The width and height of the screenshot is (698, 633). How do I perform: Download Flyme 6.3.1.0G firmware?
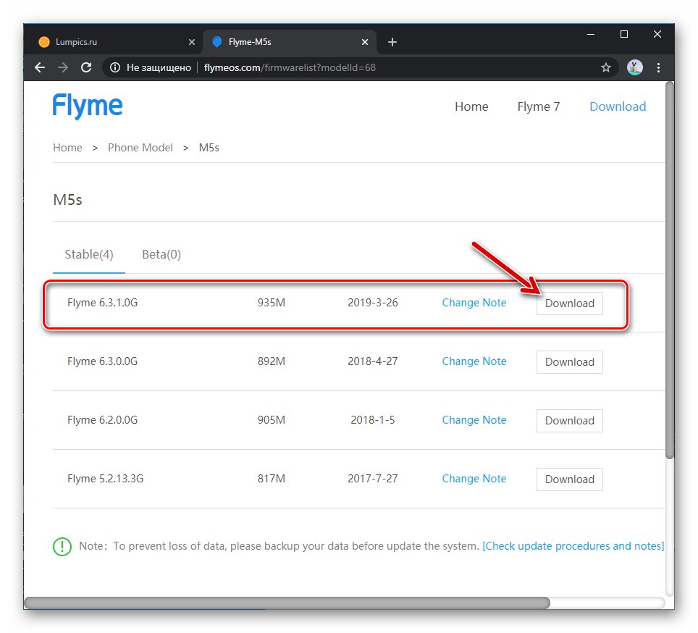(569, 303)
